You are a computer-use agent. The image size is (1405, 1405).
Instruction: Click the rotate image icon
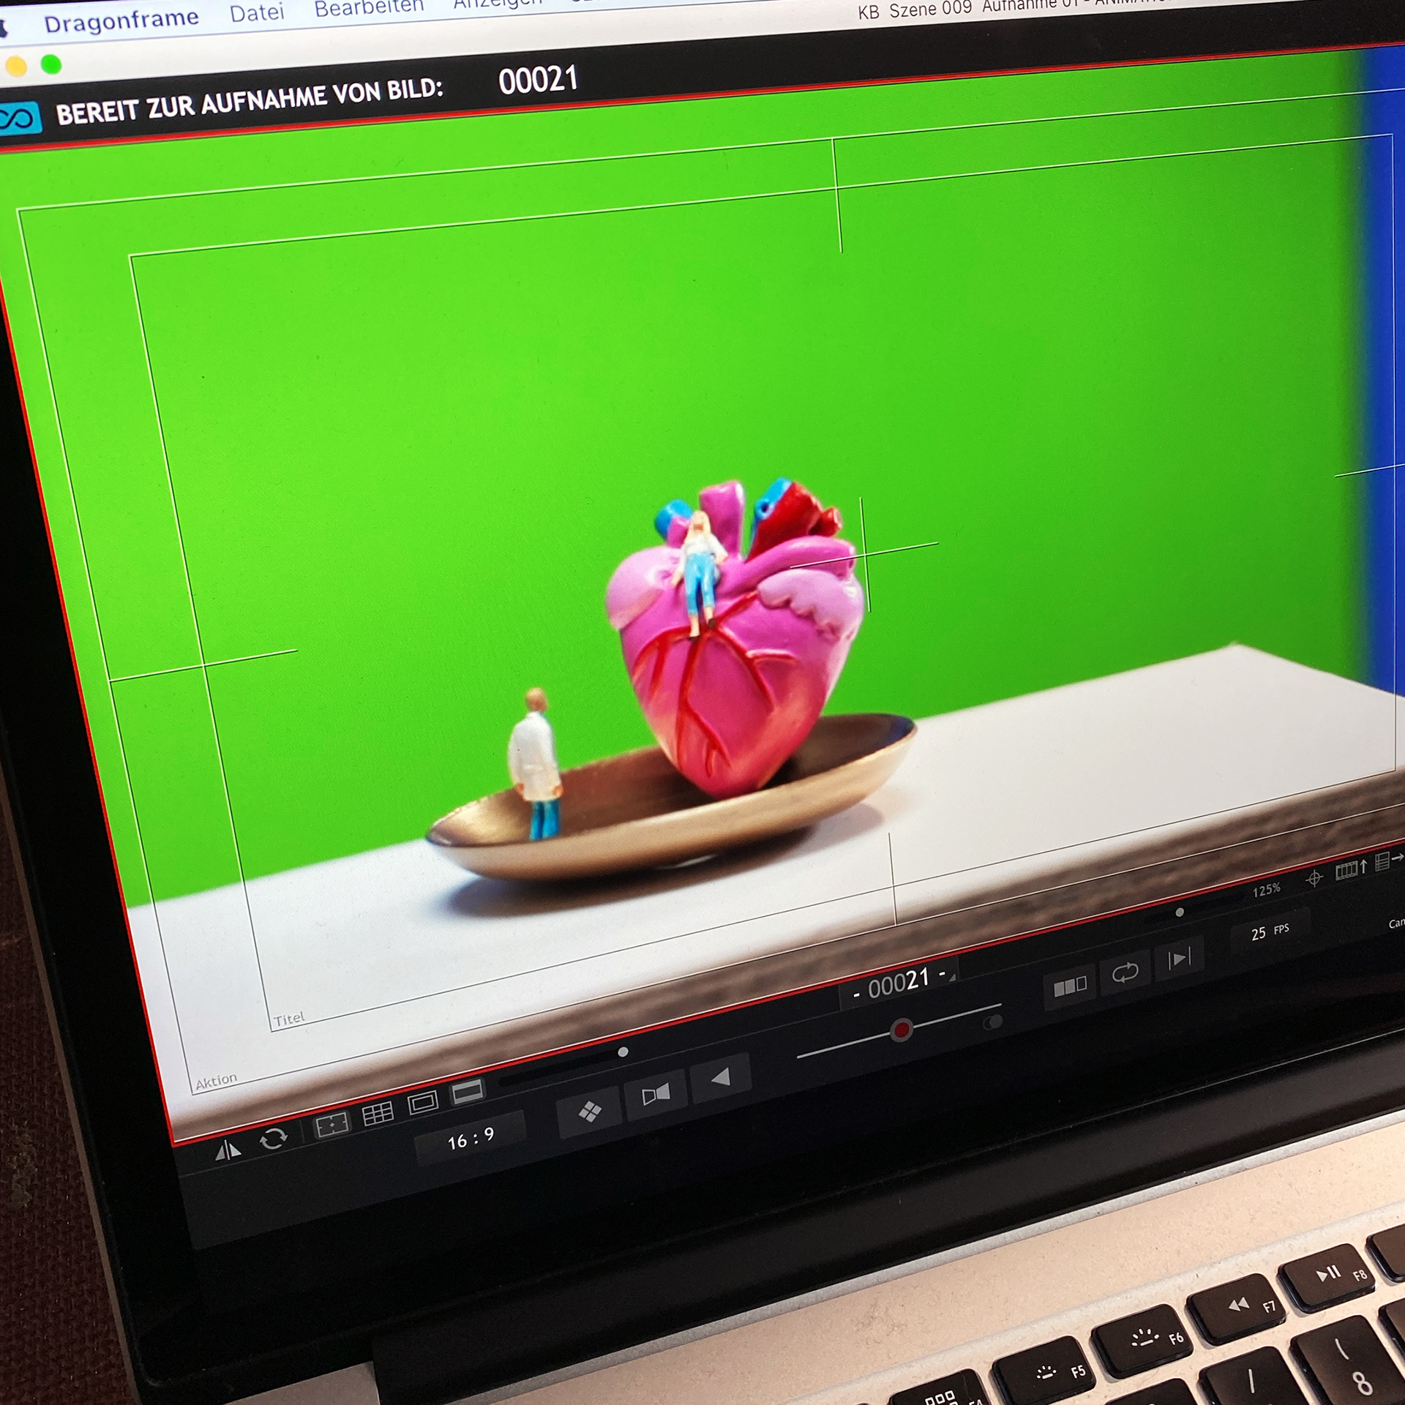(273, 1139)
